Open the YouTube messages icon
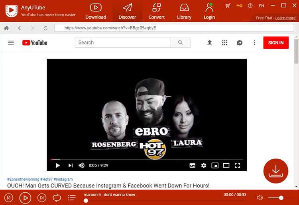299x205 pixels. (240, 43)
